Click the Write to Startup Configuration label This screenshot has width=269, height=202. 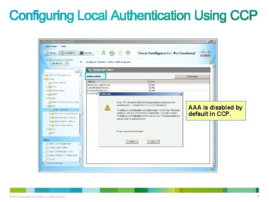pyautogui.click(x=63, y=155)
